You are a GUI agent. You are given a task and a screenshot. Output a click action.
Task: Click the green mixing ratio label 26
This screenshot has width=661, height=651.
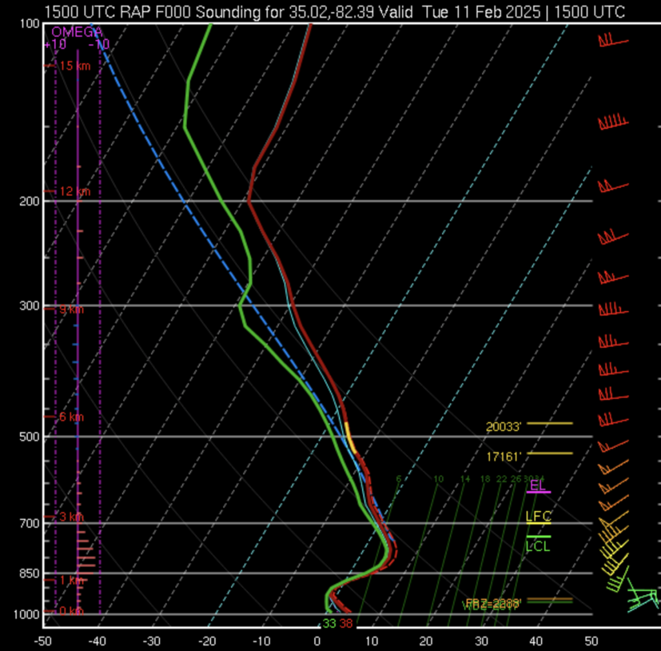click(x=516, y=479)
